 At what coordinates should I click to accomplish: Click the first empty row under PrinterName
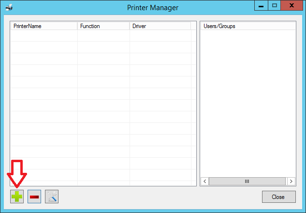pos(44,36)
